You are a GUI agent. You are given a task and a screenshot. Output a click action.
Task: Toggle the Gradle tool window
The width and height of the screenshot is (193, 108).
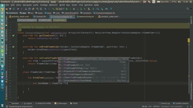(x=191, y=20)
